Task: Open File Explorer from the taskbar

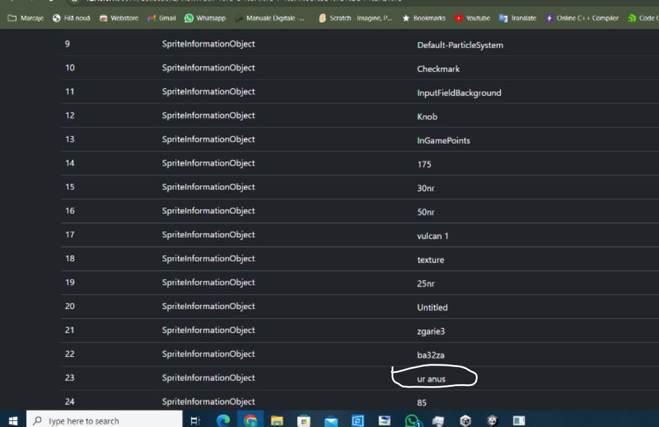Action: (x=277, y=420)
